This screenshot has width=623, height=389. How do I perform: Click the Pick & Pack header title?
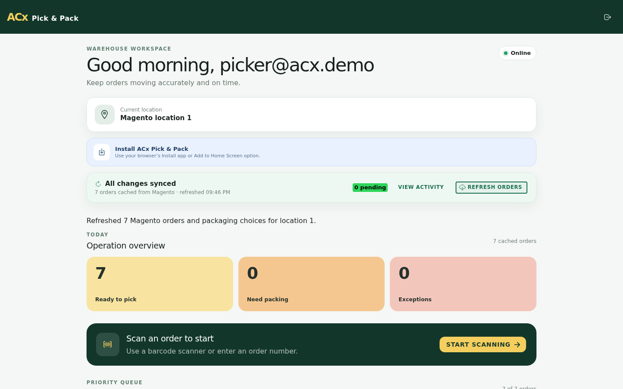[x=55, y=18]
